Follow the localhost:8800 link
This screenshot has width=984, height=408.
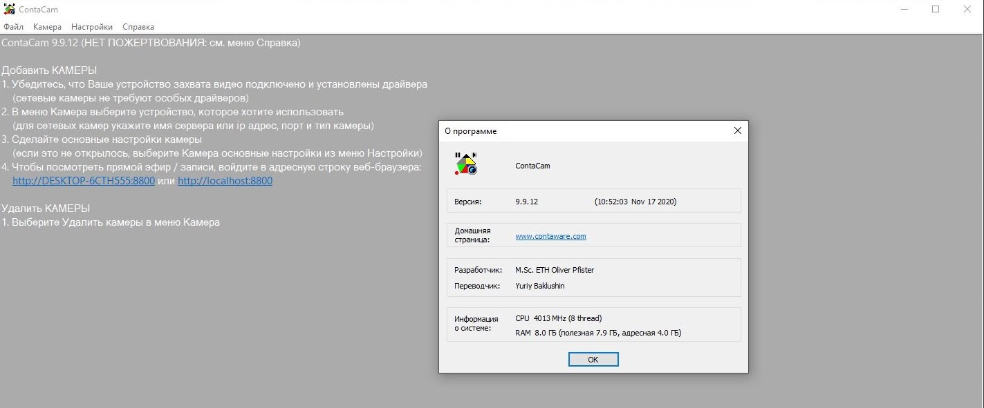pyautogui.click(x=225, y=181)
